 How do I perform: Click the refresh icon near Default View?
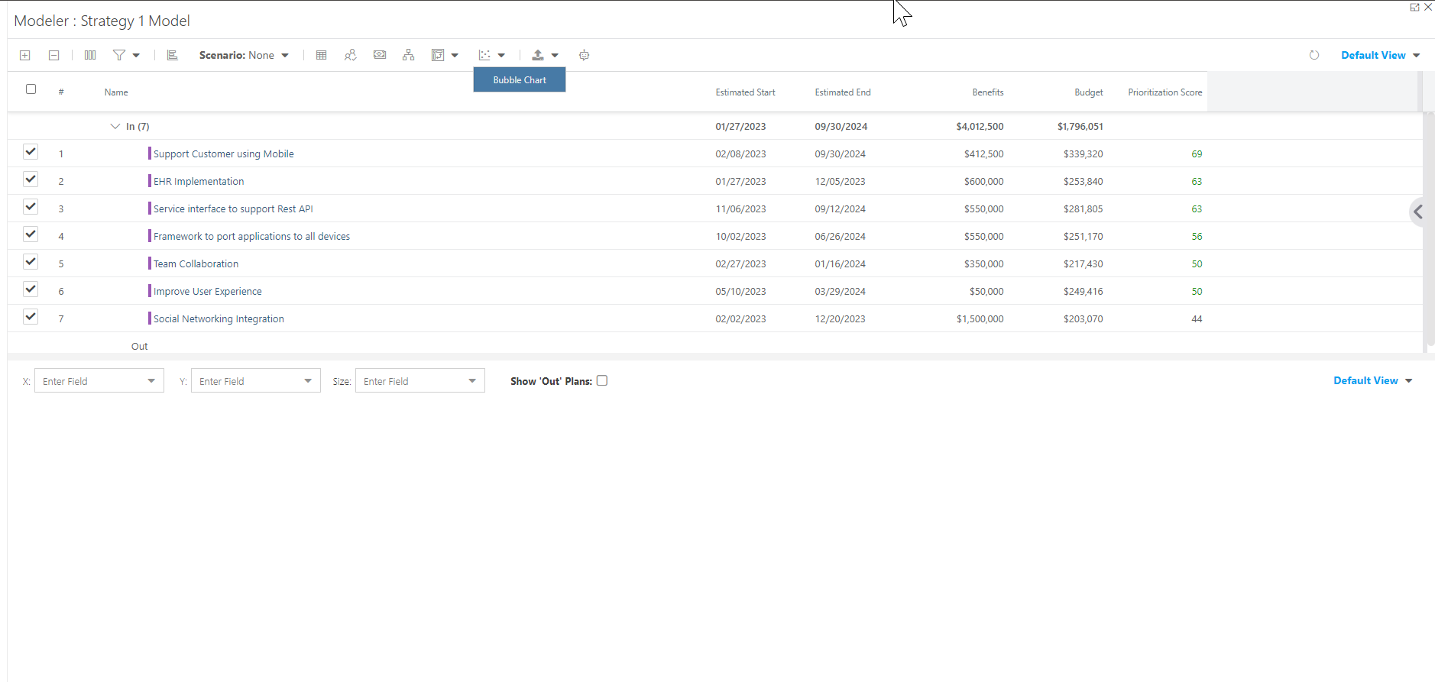pos(1314,55)
